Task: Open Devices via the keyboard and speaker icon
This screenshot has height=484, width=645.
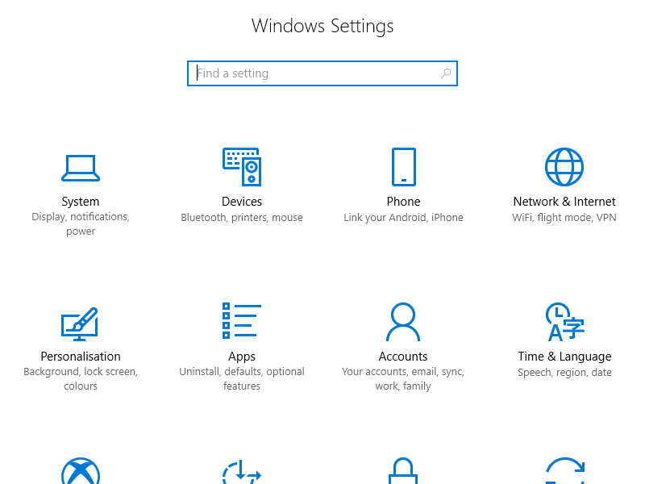Action: (x=242, y=167)
